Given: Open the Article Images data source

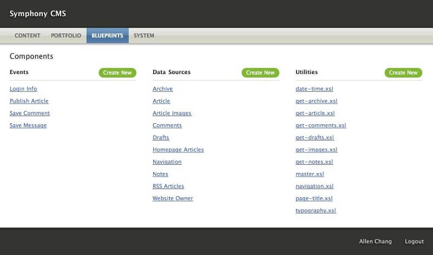Looking at the screenshot, I should [x=172, y=113].
